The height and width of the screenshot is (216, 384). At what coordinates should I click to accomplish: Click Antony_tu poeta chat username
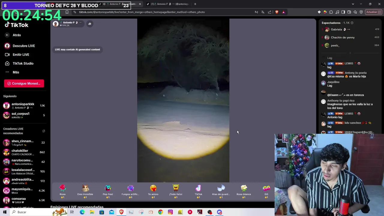coord(355,73)
